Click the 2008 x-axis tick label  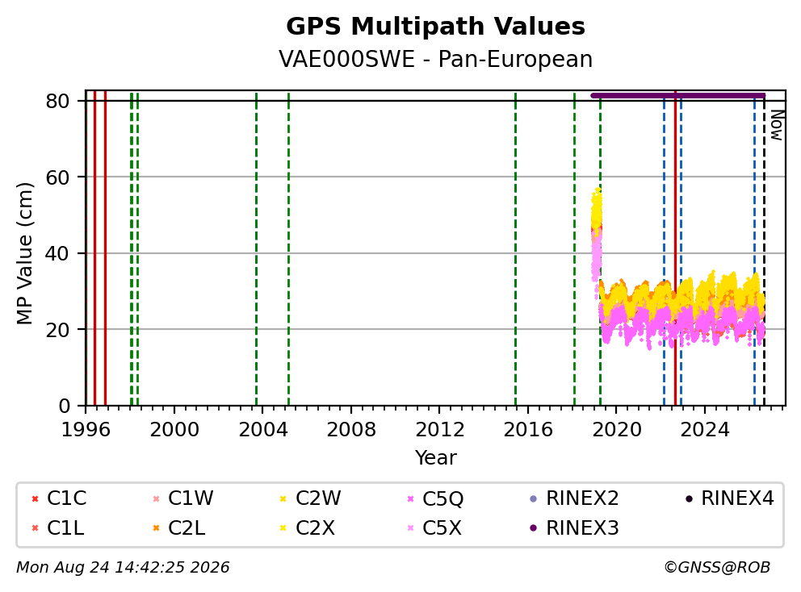coord(351,430)
